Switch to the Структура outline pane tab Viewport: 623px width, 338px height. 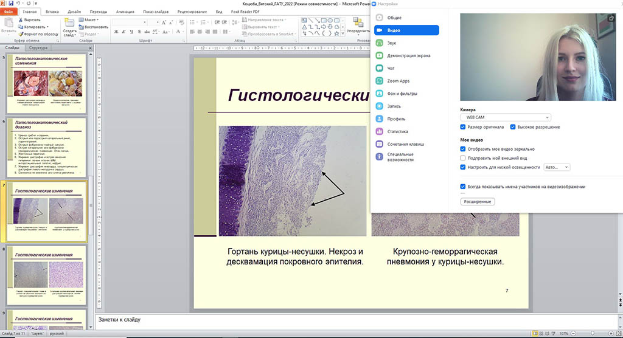38,47
